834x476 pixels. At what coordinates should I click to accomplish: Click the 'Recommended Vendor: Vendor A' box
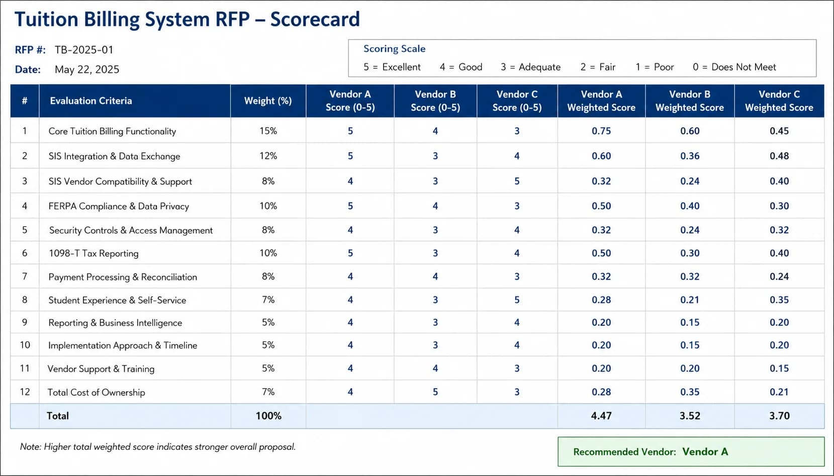click(691, 451)
